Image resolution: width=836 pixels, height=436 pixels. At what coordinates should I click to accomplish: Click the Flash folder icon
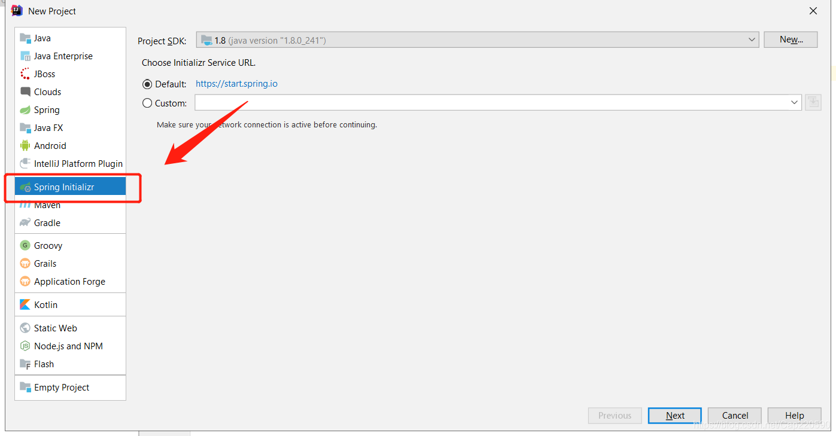click(25, 364)
